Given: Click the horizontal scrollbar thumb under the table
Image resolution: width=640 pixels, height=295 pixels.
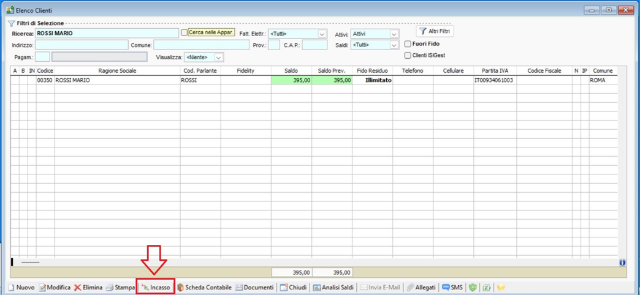Looking at the screenshot, I should tap(30, 263).
